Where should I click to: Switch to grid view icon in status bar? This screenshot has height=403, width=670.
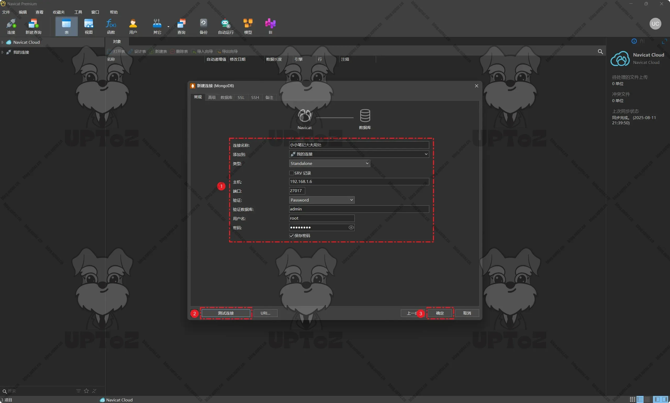pyautogui.click(x=633, y=400)
